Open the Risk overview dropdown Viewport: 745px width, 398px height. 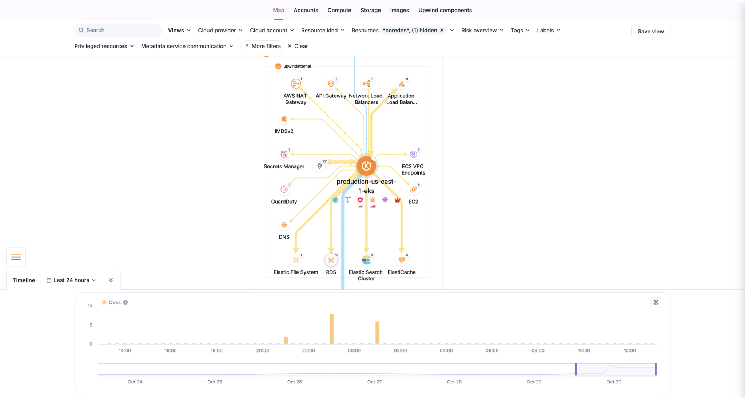tap(482, 30)
